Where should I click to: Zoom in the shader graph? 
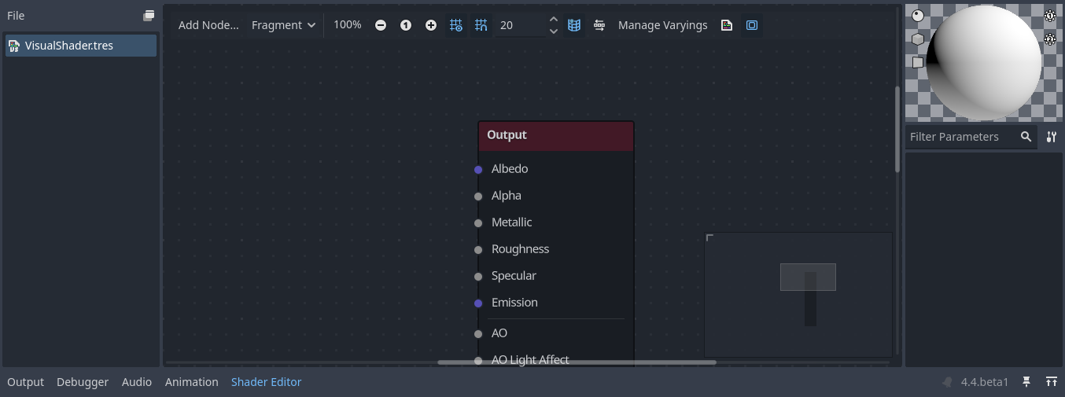coord(431,25)
